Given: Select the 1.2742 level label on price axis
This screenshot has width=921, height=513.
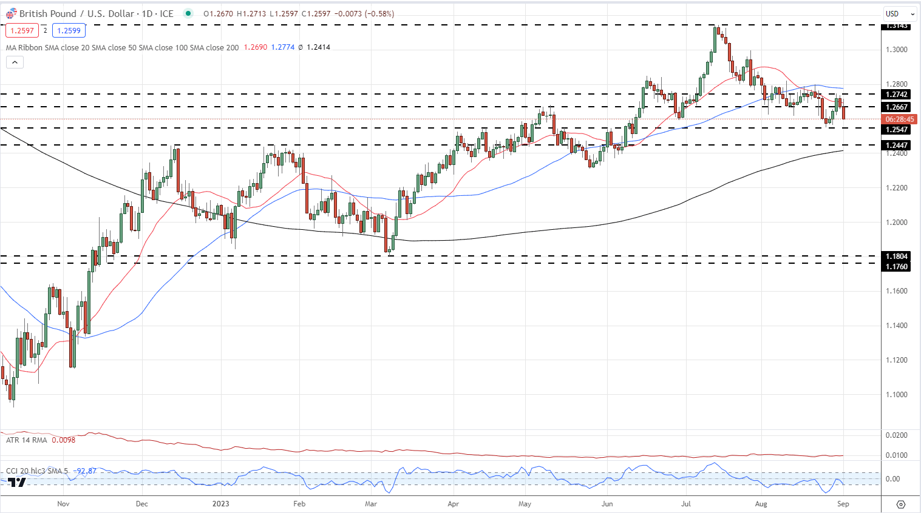Looking at the screenshot, I should coord(897,95).
